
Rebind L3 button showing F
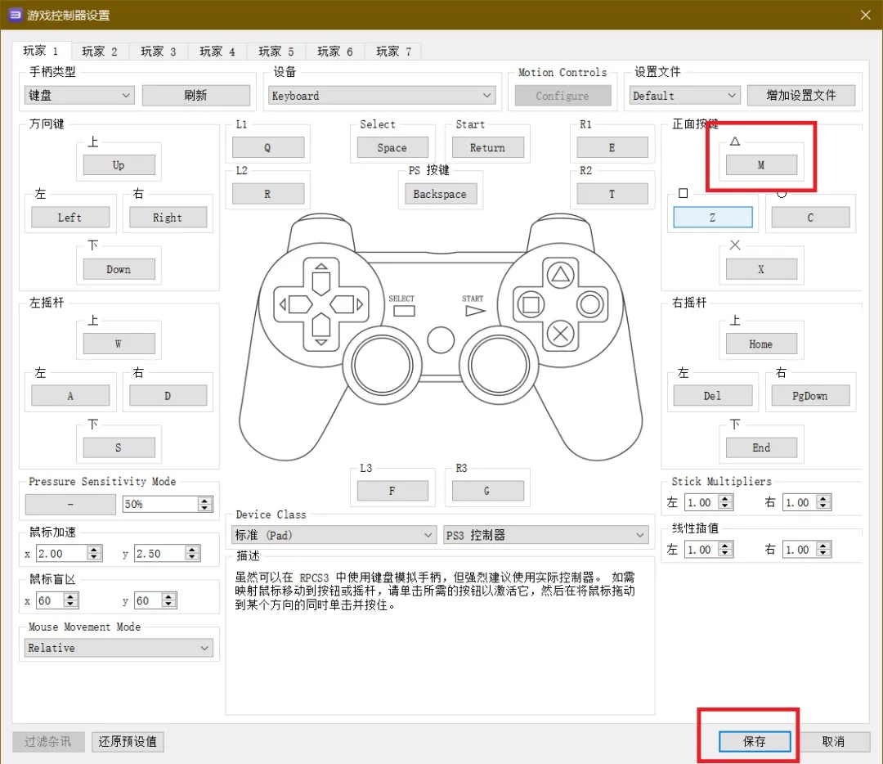[392, 491]
